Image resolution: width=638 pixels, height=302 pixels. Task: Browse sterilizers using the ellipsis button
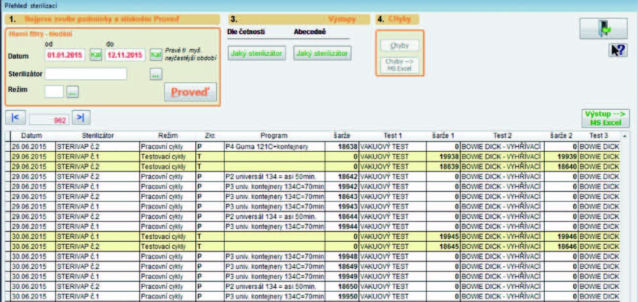pyautogui.click(x=156, y=75)
